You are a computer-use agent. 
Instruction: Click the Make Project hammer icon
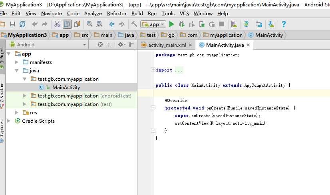point(134,24)
